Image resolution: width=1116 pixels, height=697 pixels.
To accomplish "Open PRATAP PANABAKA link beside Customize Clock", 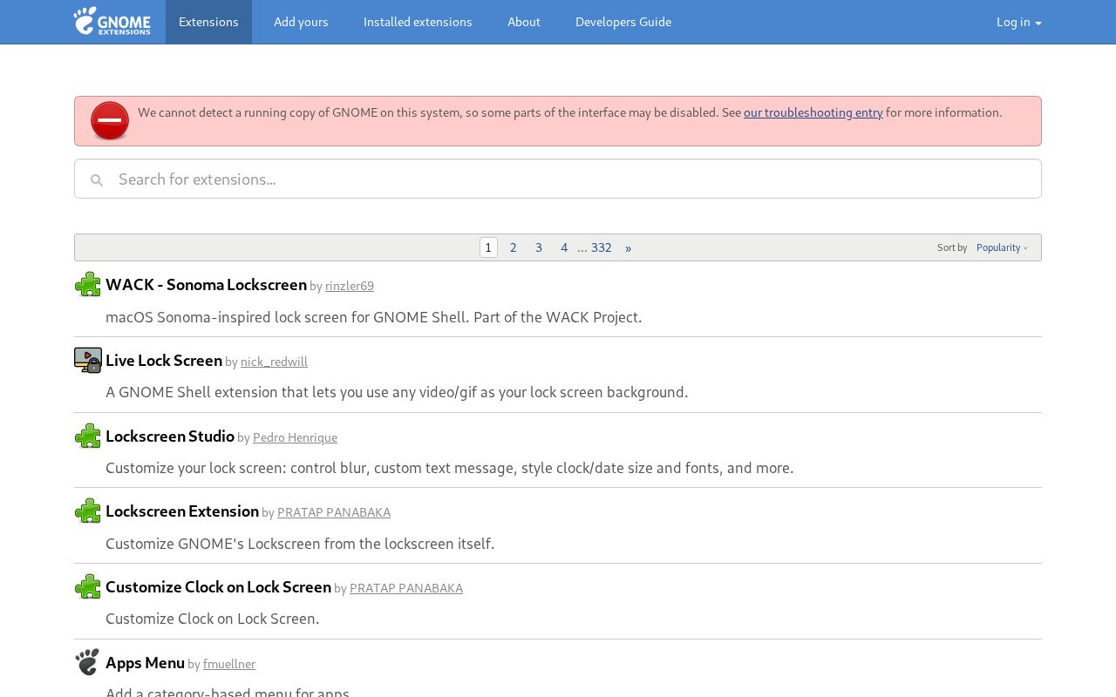I will click(x=406, y=588).
